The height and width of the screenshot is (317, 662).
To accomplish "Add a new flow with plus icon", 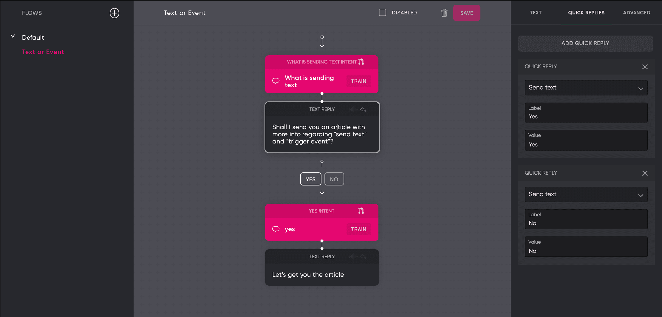I will pyautogui.click(x=114, y=13).
